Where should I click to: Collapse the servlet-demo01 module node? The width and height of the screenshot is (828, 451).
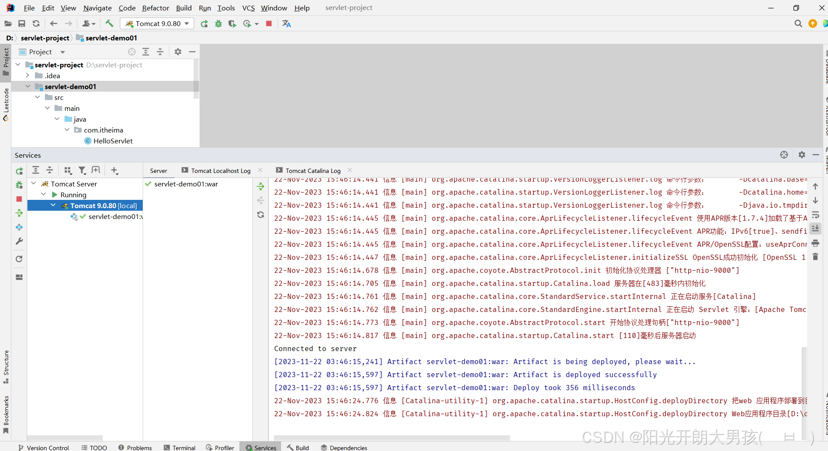pos(28,86)
